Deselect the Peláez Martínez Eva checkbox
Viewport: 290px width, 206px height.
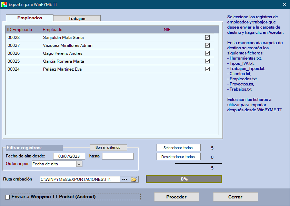(207, 69)
